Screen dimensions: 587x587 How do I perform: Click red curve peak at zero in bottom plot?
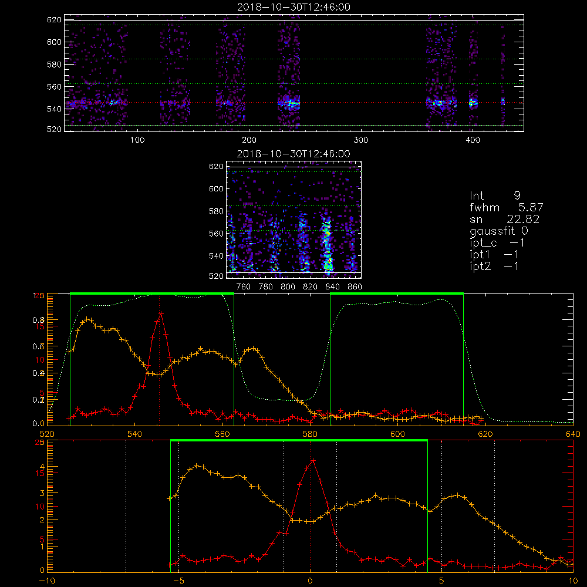313,460
